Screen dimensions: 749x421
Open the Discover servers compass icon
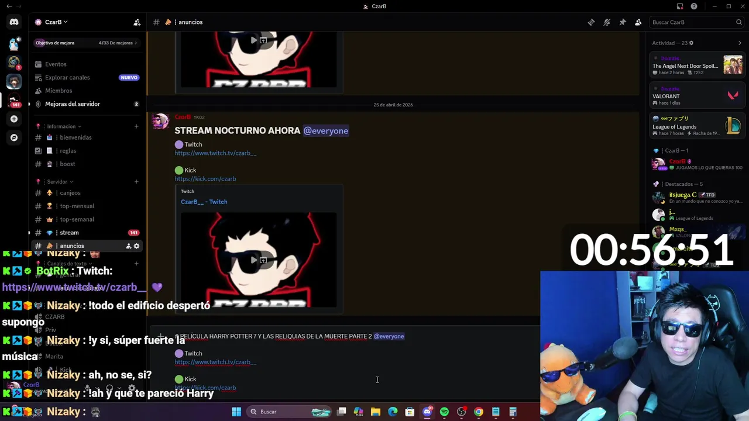pos(14,137)
